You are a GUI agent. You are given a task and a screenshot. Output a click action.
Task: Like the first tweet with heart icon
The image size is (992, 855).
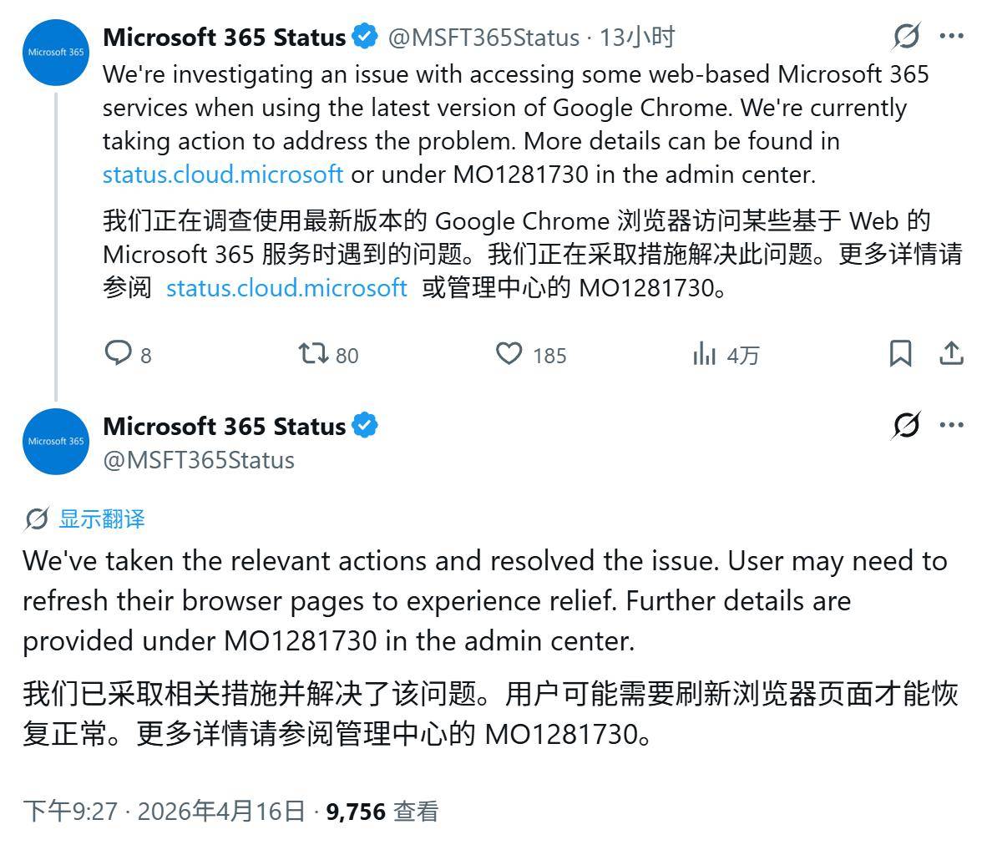pos(509,354)
